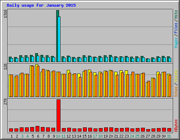180x140 pixels.
Task: Click day label 5 on the x-axis
Action: 33,136
